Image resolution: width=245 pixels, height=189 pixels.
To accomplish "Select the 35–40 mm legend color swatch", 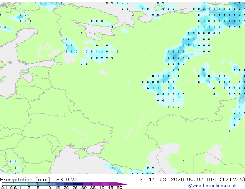I will pos(95,184).
